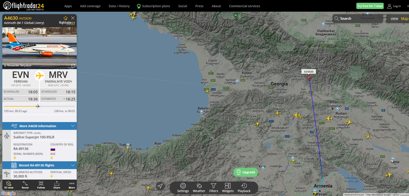Open Add coverage menu
The height and width of the screenshot is (196, 409).
pos(90,6)
